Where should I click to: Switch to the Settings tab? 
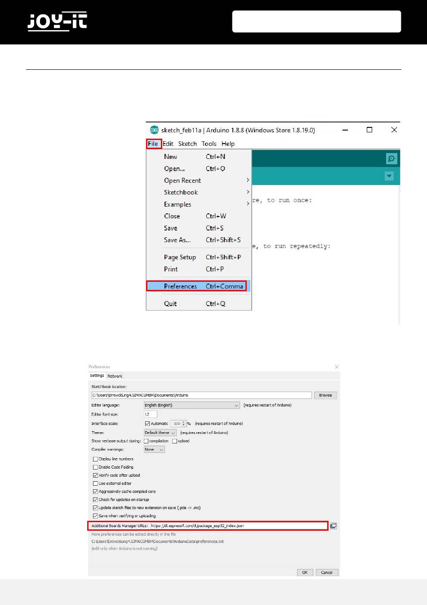point(97,375)
